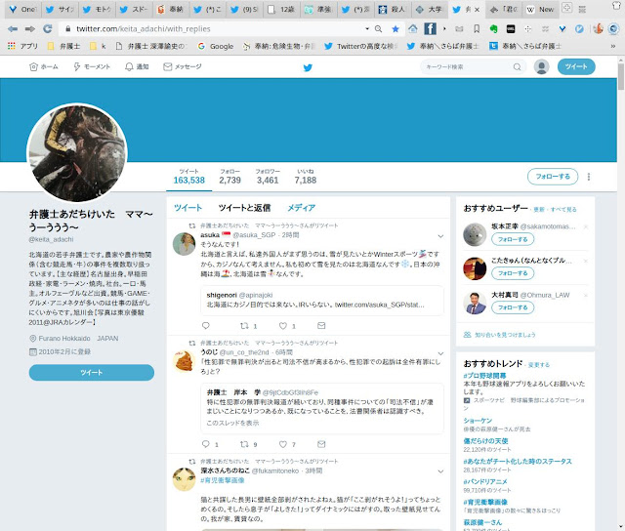625x531 pixels.
Task: Open new tab with plus button
Action: coord(566,8)
